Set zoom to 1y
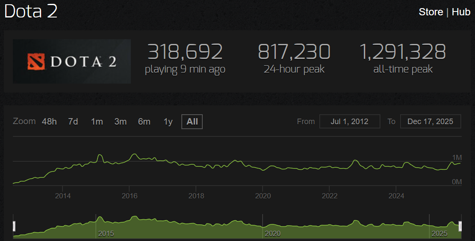This screenshot has width=475, height=241. [x=168, y=122]
